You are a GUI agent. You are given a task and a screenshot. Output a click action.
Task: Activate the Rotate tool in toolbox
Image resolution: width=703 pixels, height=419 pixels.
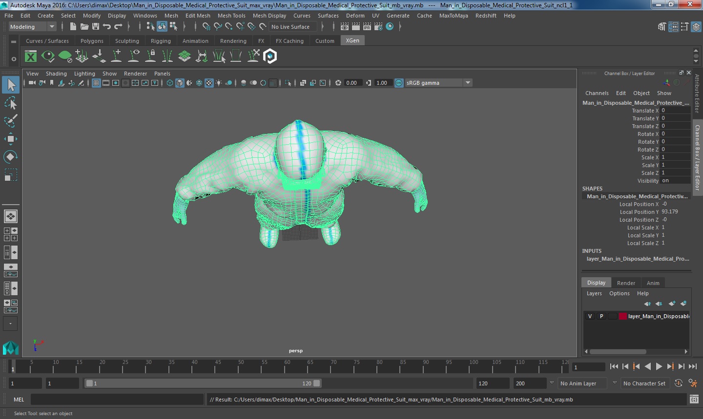pyautogui.click(x=11, y=156)
